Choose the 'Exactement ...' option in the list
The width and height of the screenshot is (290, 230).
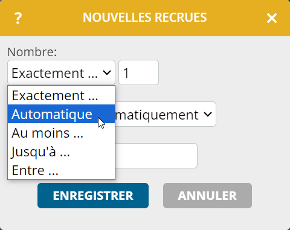[61, 95]
